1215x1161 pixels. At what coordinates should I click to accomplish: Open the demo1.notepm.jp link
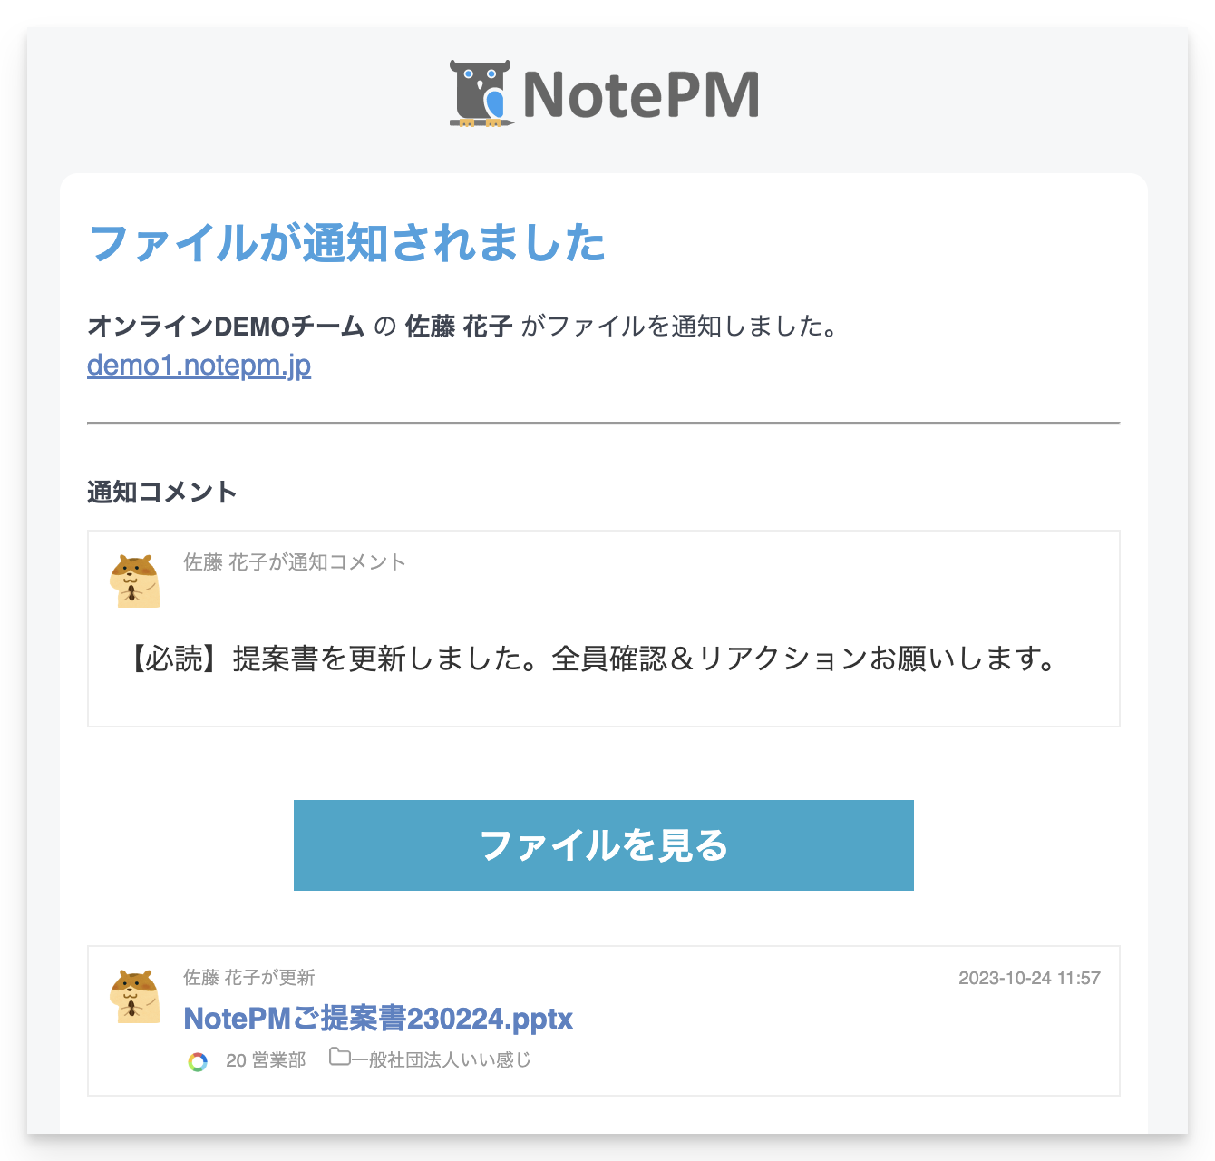199,365
